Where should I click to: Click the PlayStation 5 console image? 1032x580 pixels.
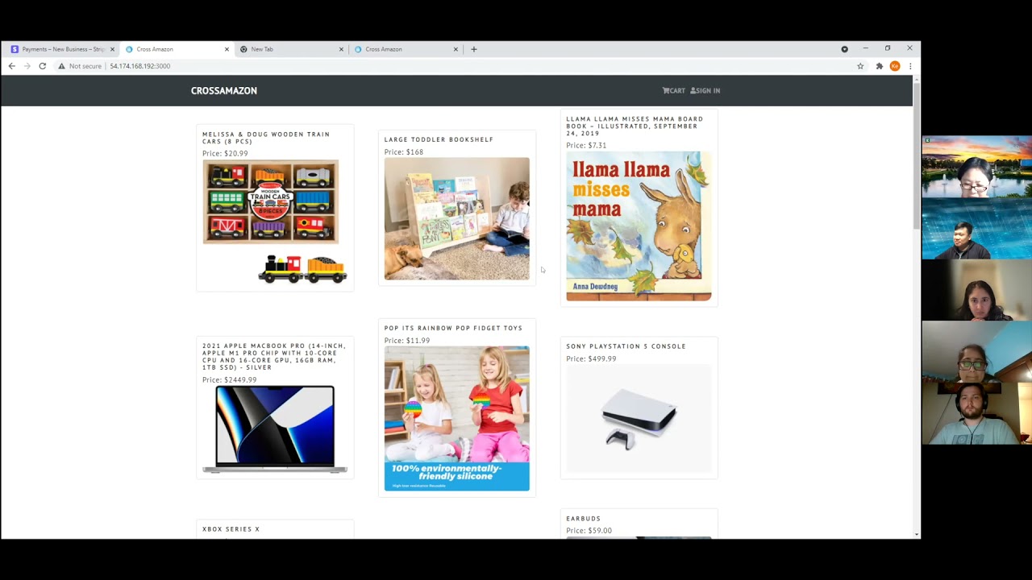(x=639, y=419)
